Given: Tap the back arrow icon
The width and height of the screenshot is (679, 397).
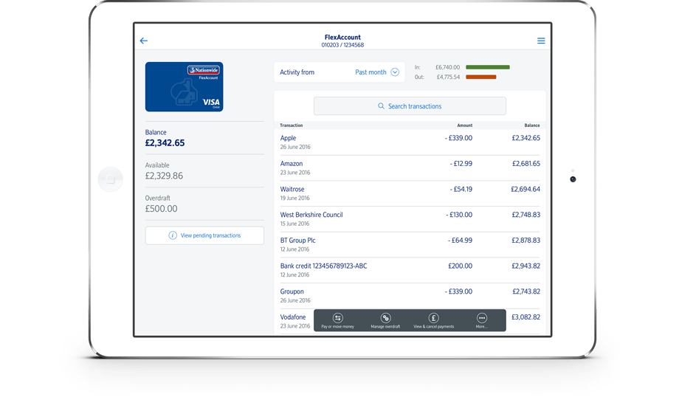Looking at the screenshot, I should pyautogui.click(x=144, y=41).
